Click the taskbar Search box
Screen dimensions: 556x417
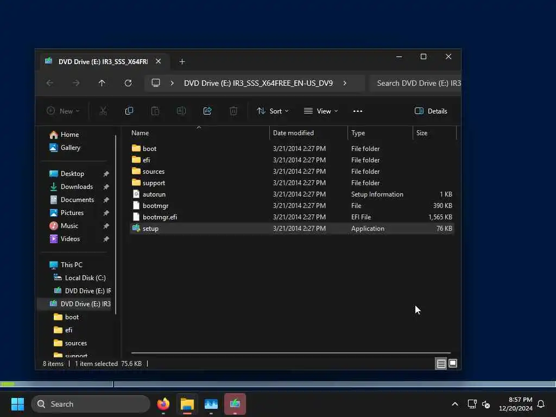point(91,404)
